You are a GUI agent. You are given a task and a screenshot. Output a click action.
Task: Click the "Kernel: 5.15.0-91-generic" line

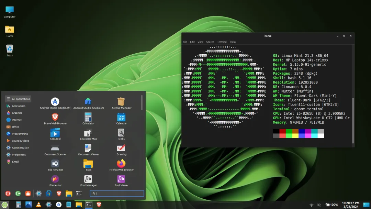(300, 65)
